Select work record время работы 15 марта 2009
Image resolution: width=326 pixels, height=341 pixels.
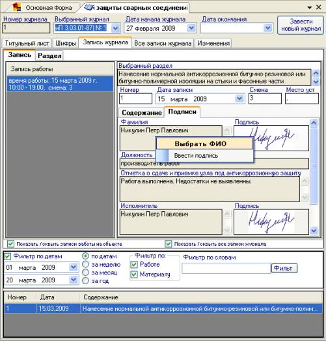(60, 84)
